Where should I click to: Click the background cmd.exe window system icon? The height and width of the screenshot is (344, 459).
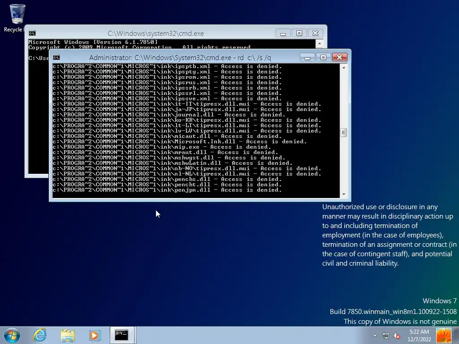(32, 33)
